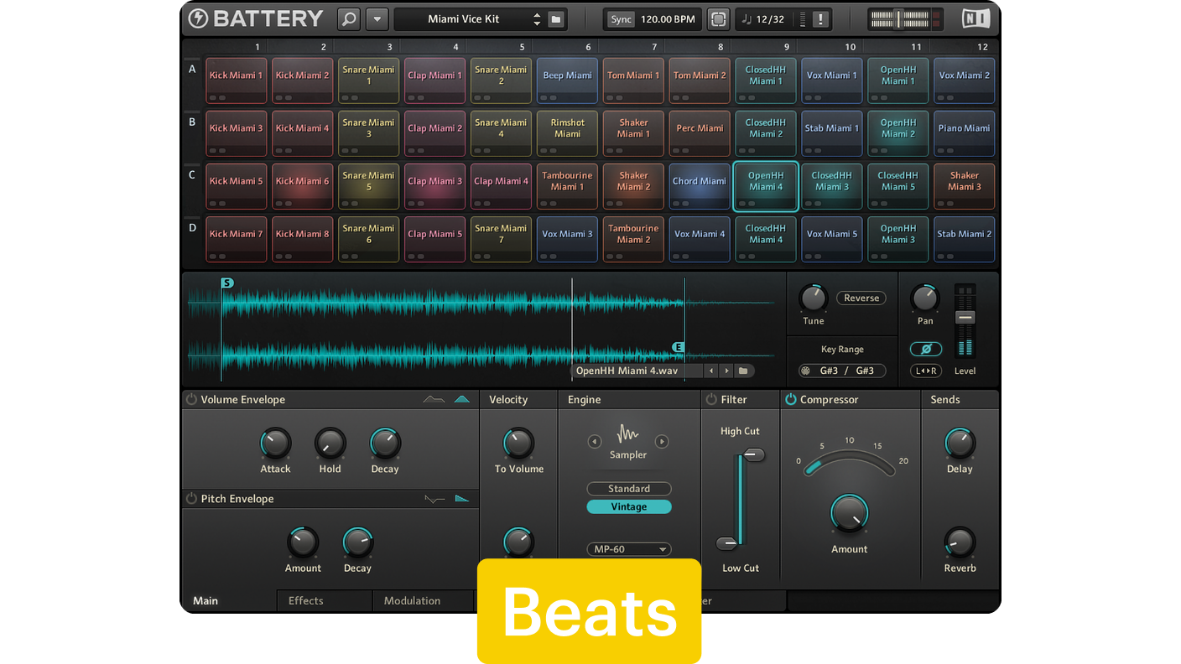The width and height of the screenshot is (1181, 664).
Task: Click the Pitch Envelope Amount knob
Action: click(303, 542)
